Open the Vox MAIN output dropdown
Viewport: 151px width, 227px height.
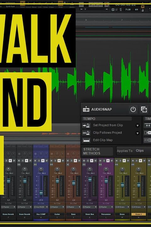[x=41, y=207]
